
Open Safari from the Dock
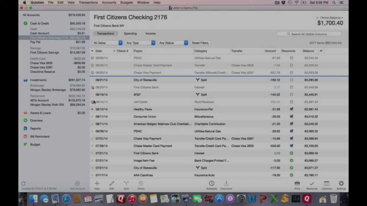click(66, 199)
